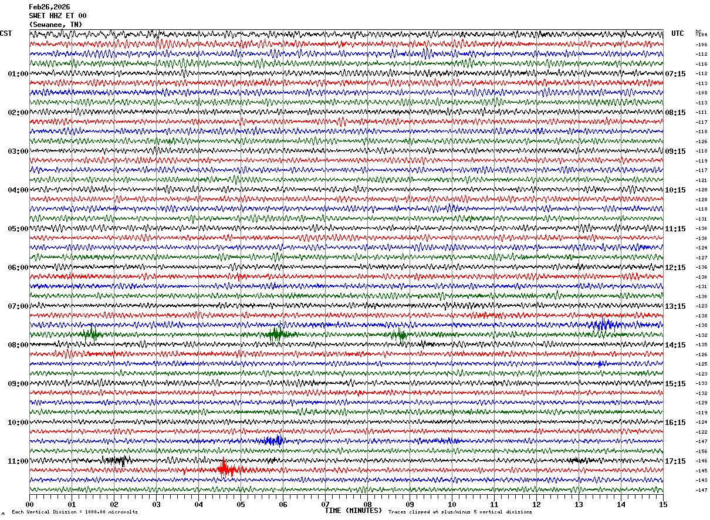Click the 11 minute axis tick label

(x=494, y=504)
